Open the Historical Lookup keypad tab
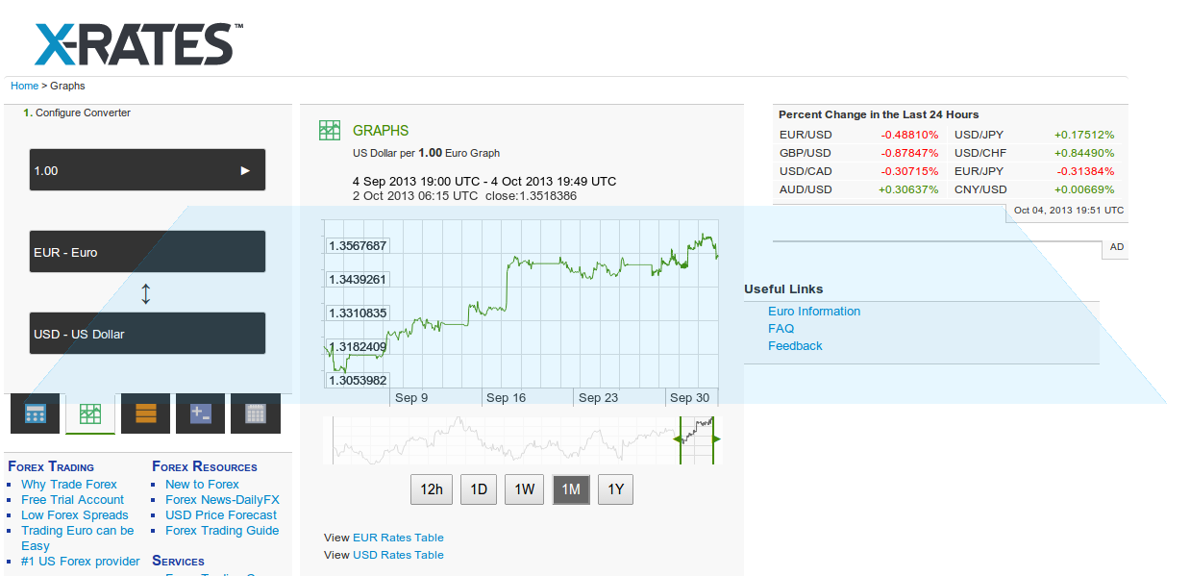Image resolution: width=1190 pixels, height=576 pixels. (x=255, y=413)
